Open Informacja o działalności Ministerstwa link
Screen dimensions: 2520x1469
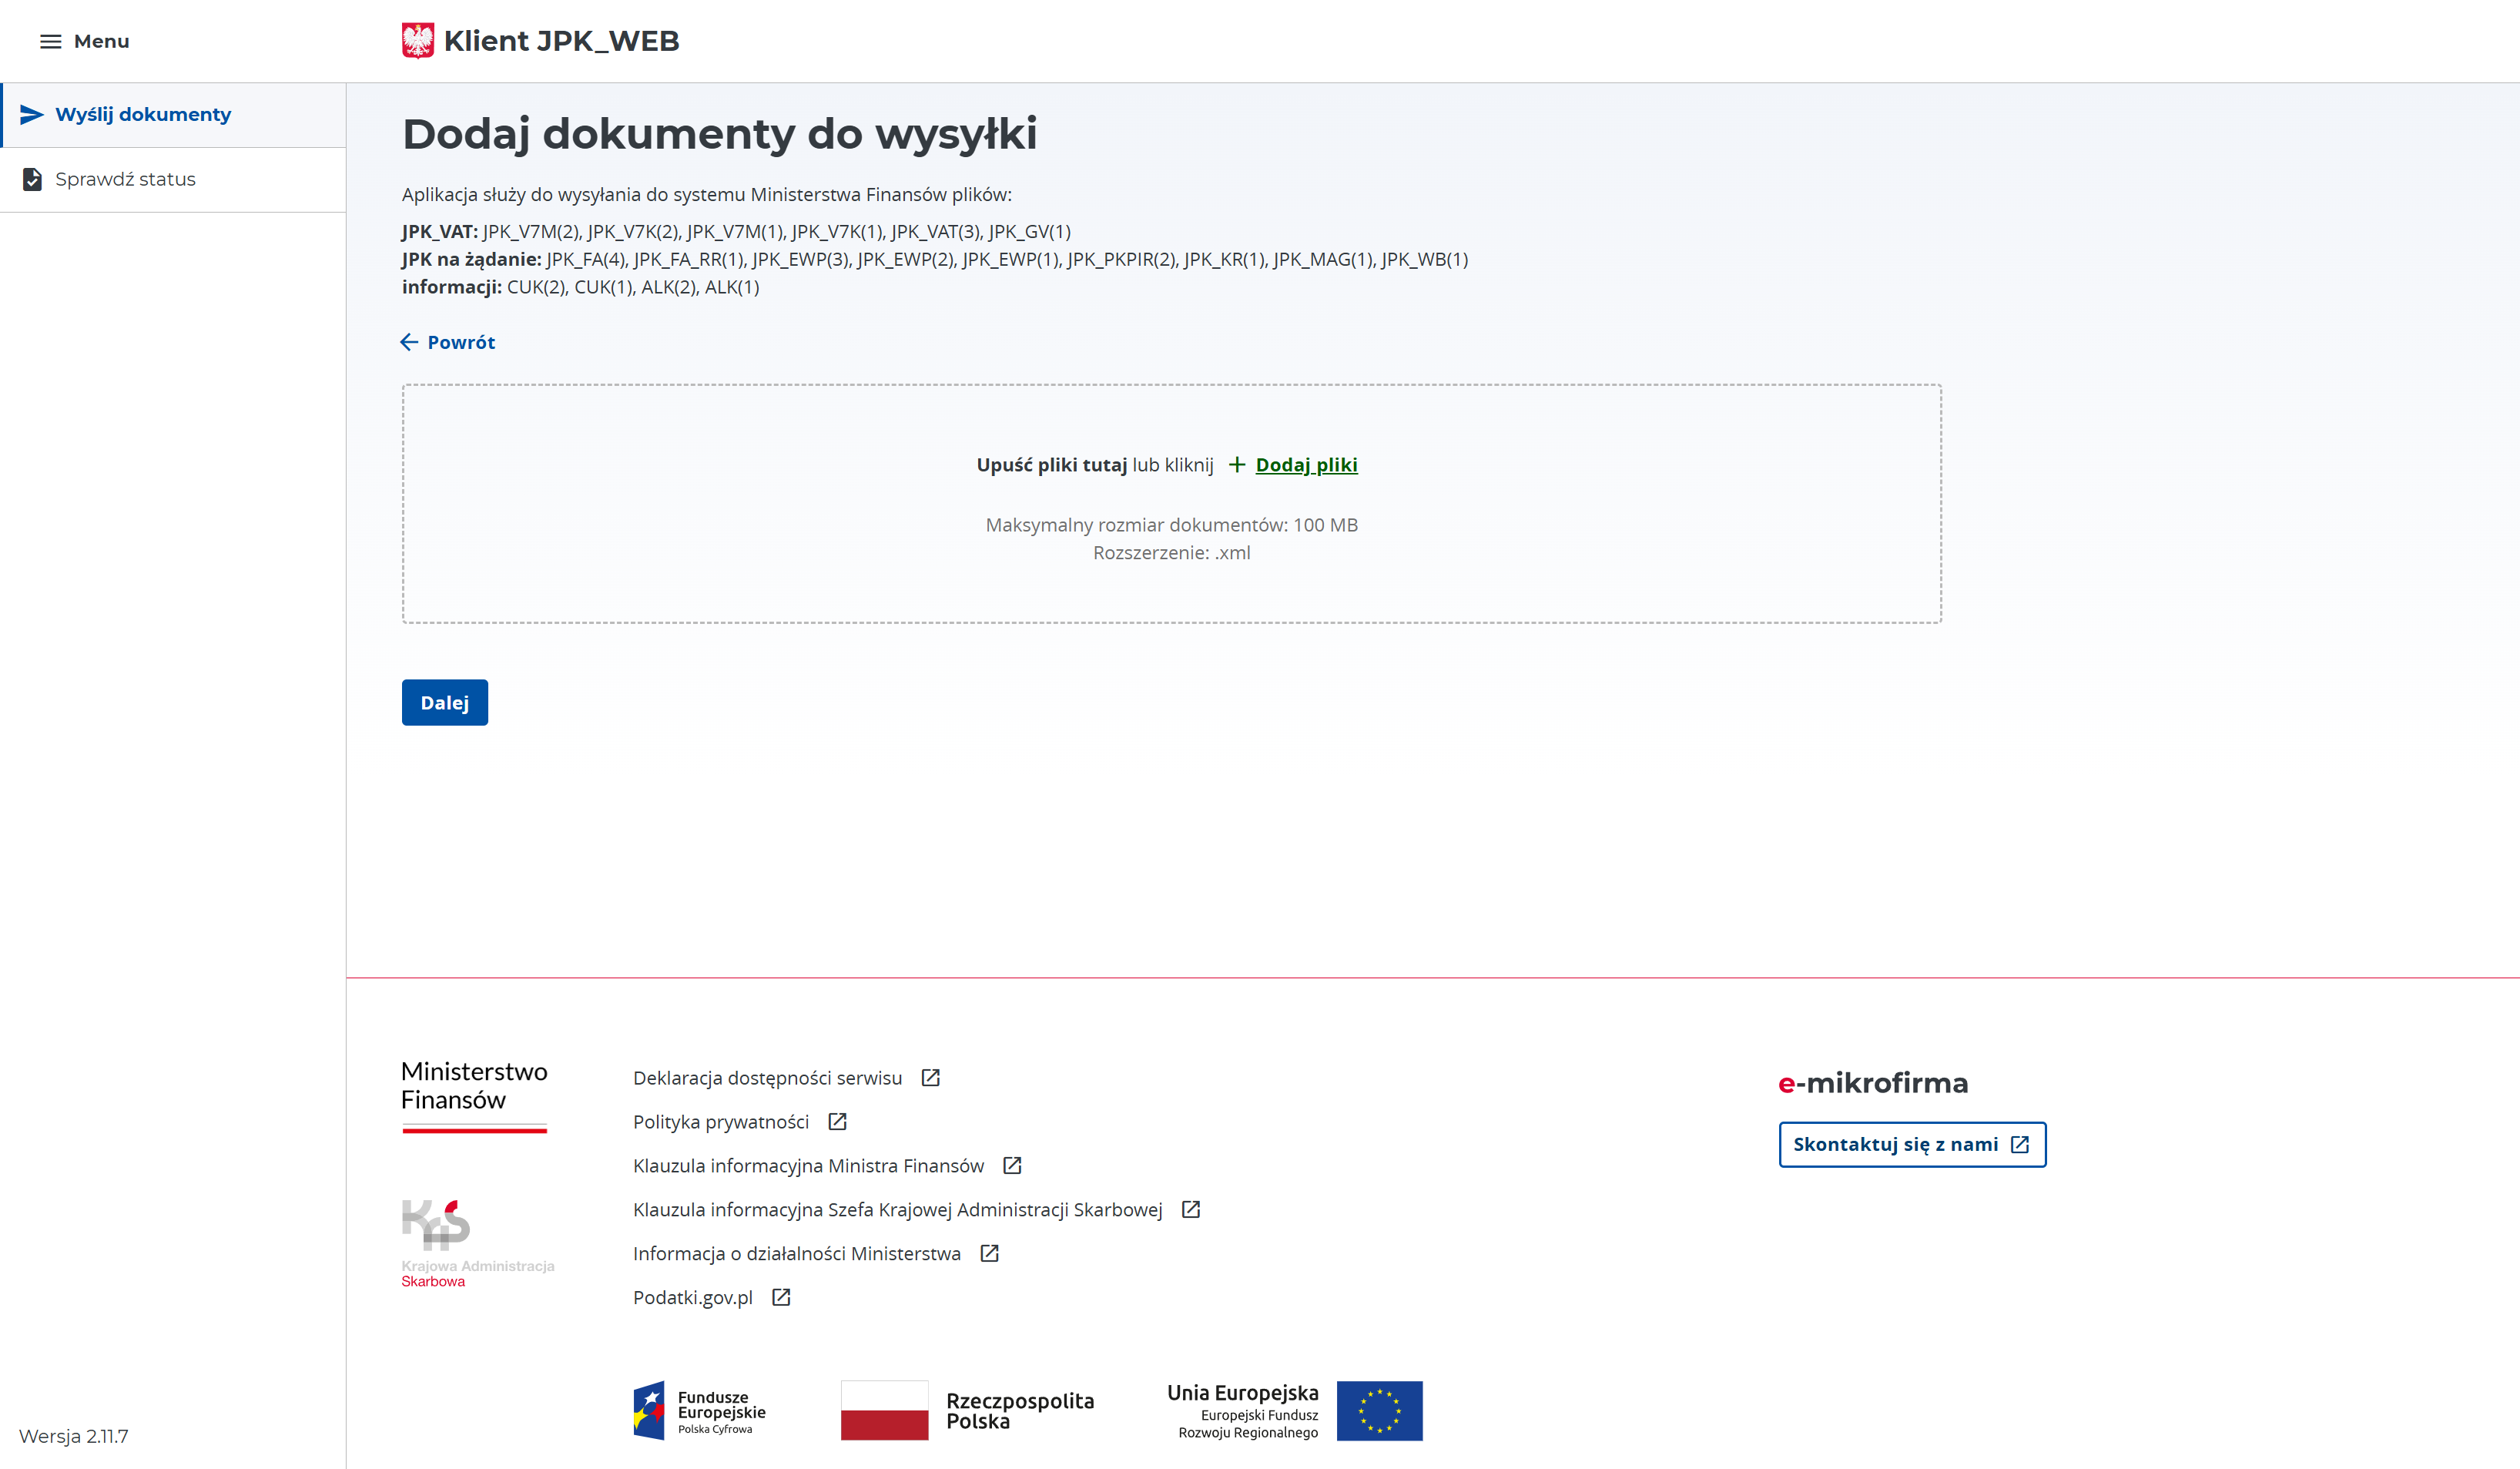coord(797,1254)
